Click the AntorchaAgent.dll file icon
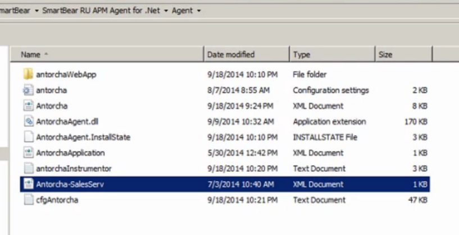Screen dimensions: 459x235 click(28, 121)
